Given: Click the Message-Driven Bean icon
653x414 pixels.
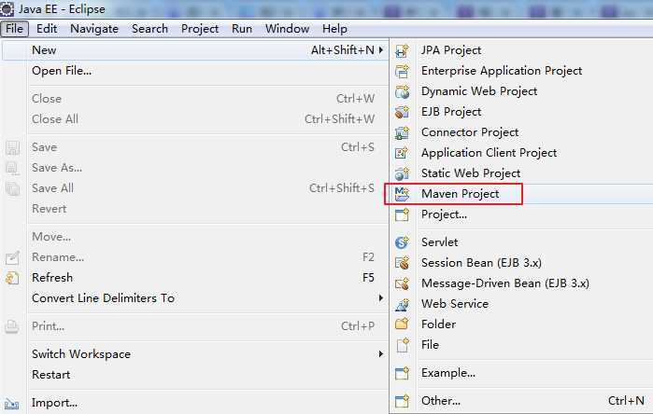Looking at the screenshot, I should [403, 283].
